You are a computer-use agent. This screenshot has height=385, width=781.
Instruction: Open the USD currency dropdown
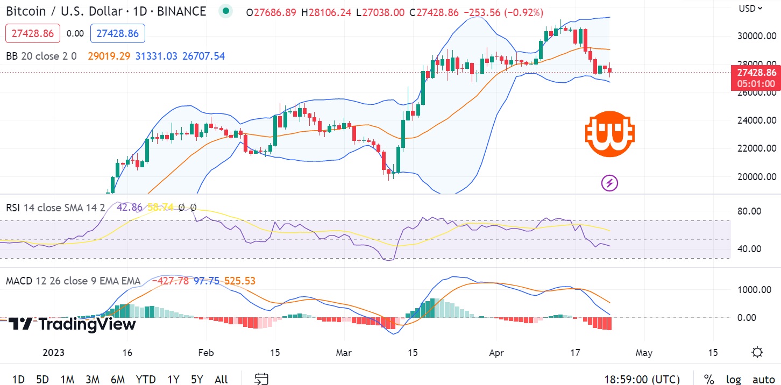750,8
